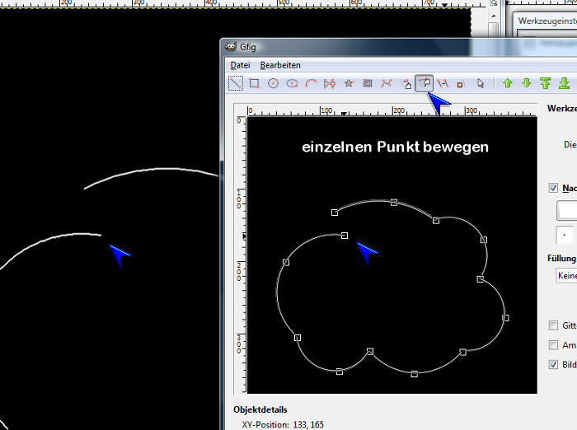Open the brush selector button

(x=565, y=236)
